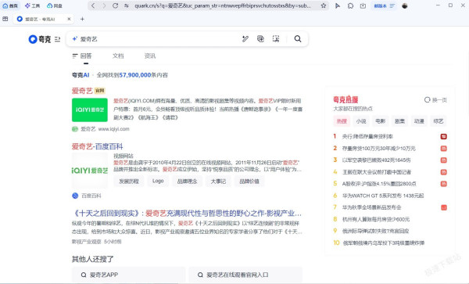Open the 爱奇艺-百度百科 result
This screenshot has width=469, height=284.
[x=97, y=146]
